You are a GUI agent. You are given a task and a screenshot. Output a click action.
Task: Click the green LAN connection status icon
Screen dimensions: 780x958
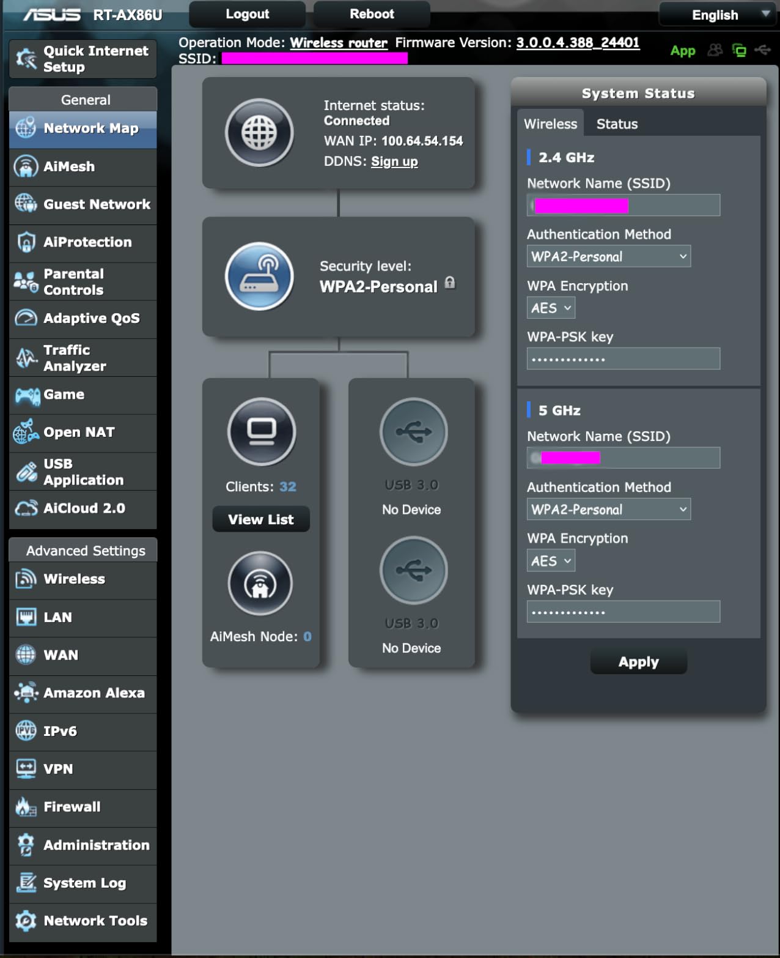point(739,50)
